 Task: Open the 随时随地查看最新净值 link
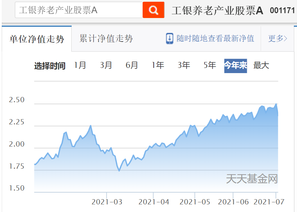215,38
